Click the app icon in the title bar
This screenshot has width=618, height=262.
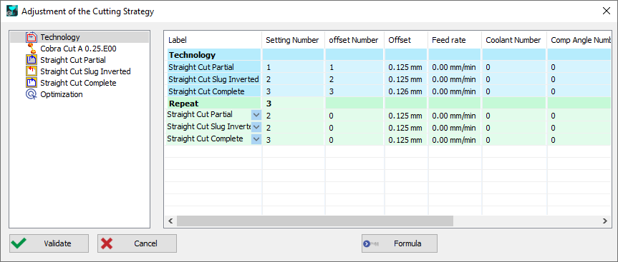pyautogui.click(x=12, y=11)
